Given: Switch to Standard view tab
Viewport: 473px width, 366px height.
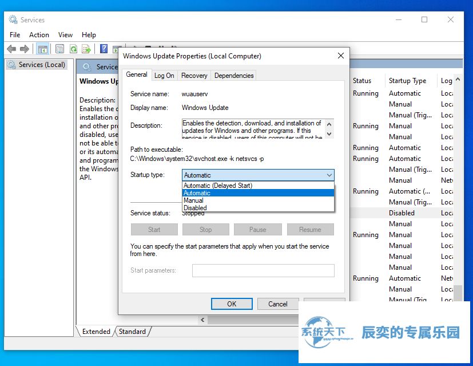Looking at the screenshot, I should coord(132,331).
